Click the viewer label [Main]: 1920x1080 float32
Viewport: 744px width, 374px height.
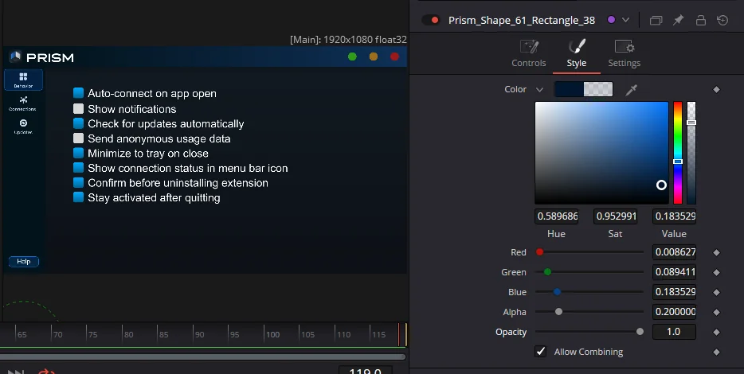click(x=348, y=40)
